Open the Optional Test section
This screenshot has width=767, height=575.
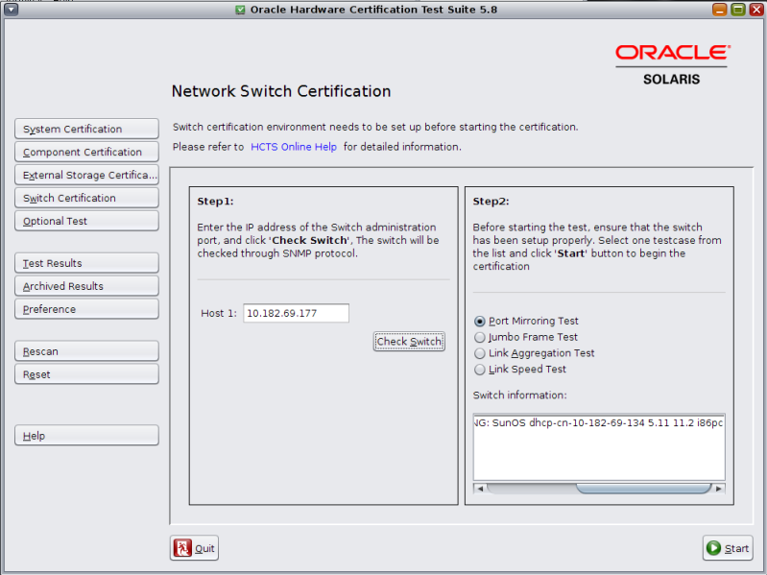86,221
